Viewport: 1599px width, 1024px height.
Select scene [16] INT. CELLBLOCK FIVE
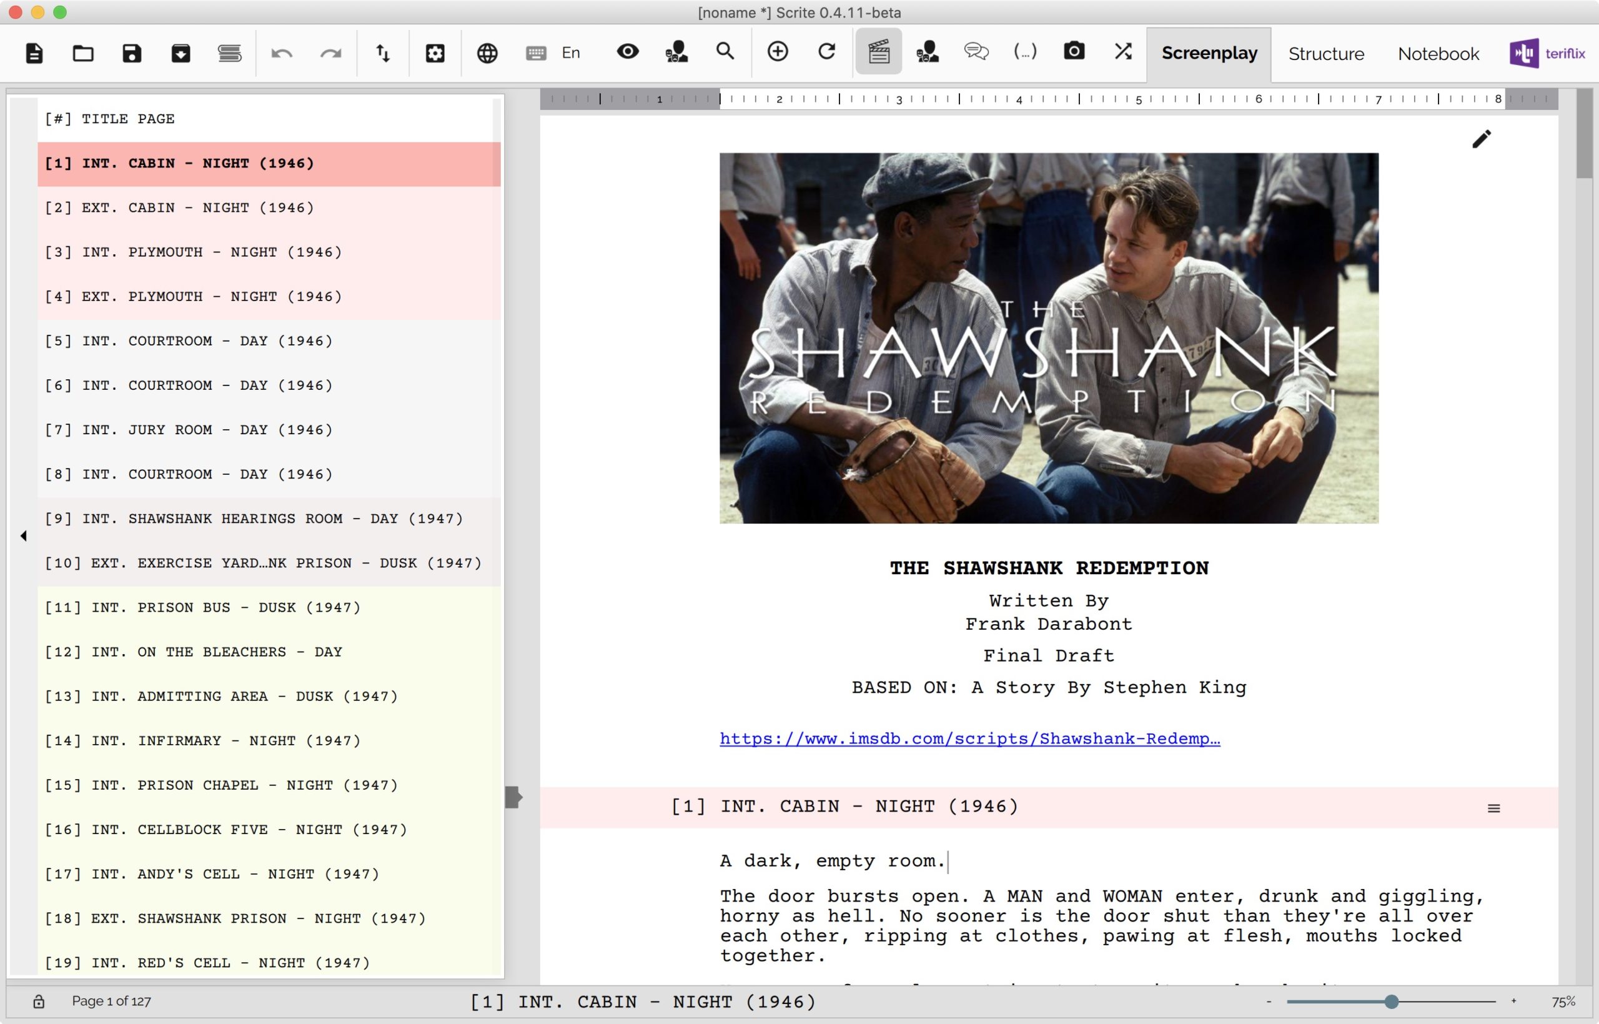pos(269,830)
